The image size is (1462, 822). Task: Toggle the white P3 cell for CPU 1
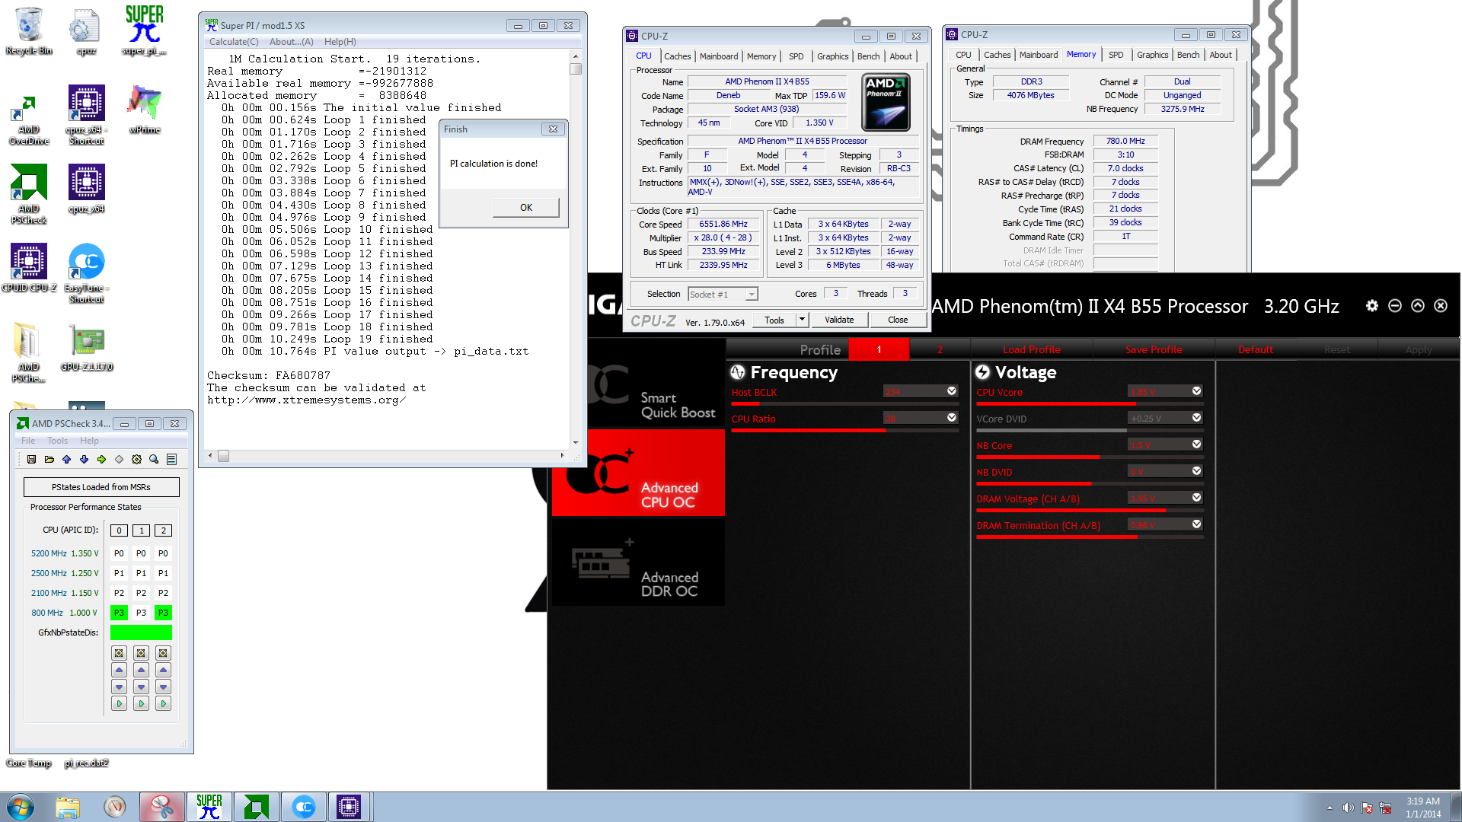(x=141, y=613)
